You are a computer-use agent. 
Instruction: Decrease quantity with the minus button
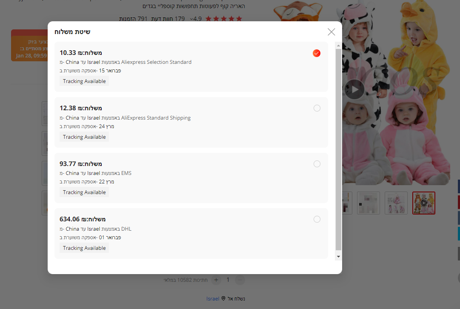[240, 280]
